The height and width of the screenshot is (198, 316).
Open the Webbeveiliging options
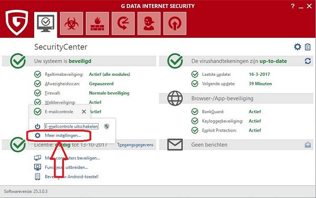click(60, 102)
